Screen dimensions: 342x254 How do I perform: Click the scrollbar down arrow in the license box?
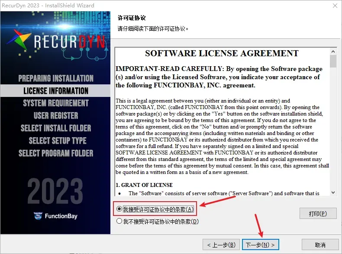coord(333,192)
